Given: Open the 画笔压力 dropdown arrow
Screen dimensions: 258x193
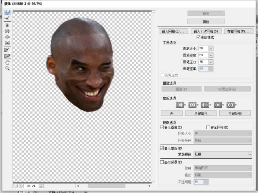Looking at the screenshot, I should click(211, 62).
